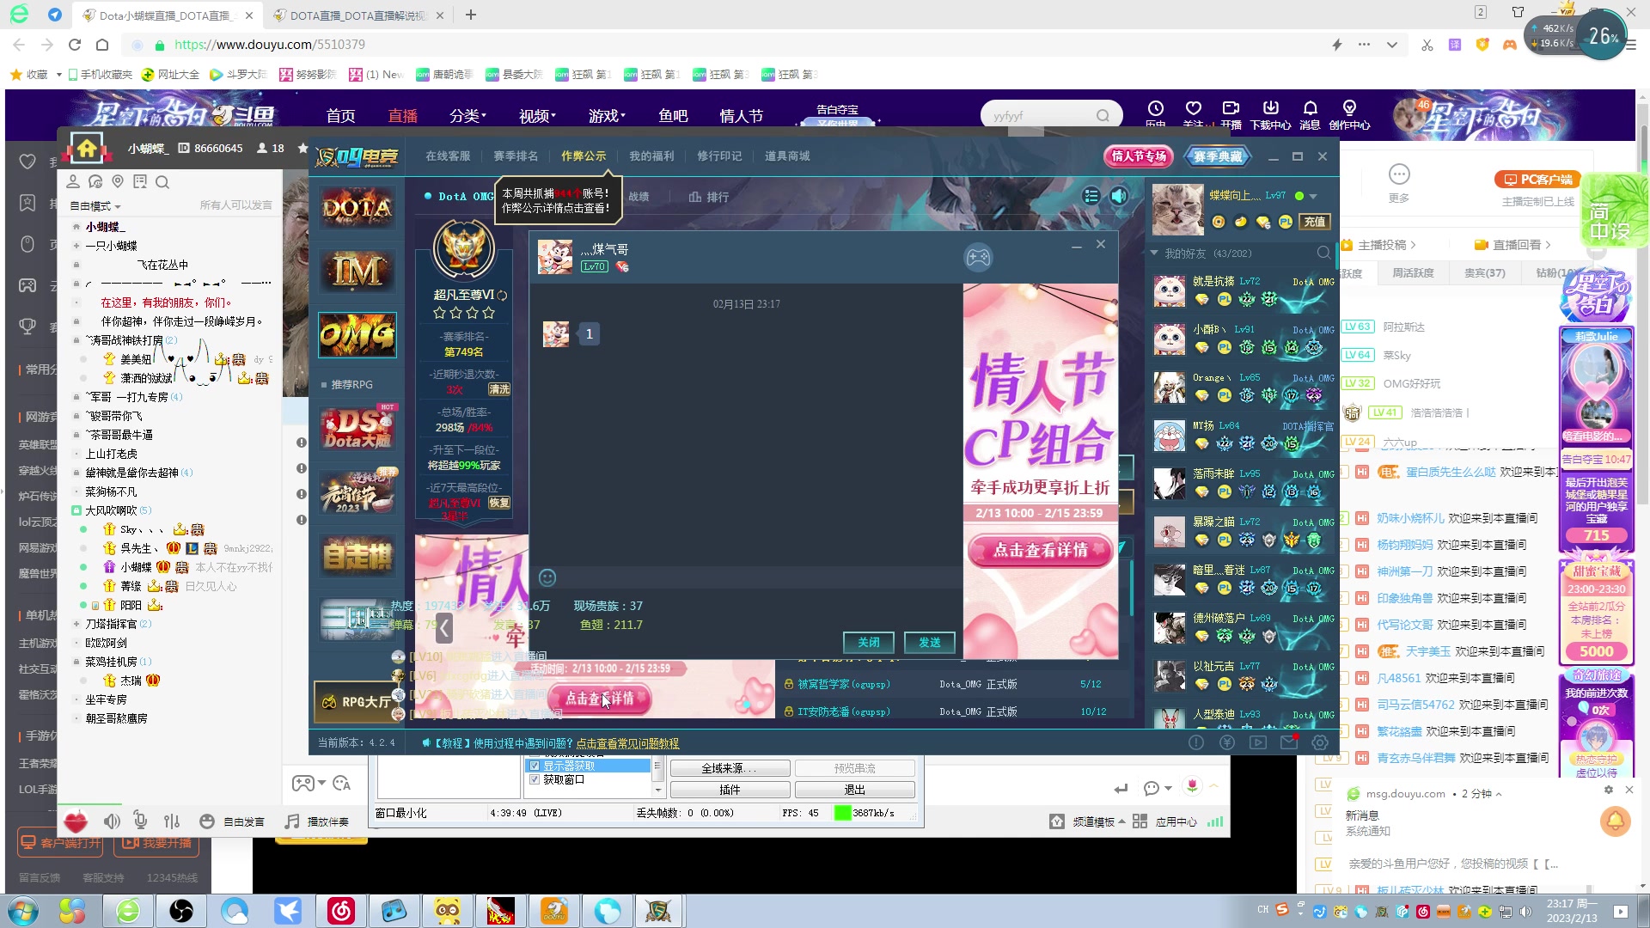Click the source list scrollbar down arrow
The width and height of the screenshot is (1650, 928).
pyautogui.click(x=657, y=791)
